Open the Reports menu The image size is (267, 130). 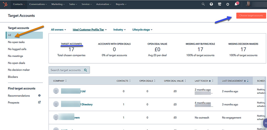(121, 4)
